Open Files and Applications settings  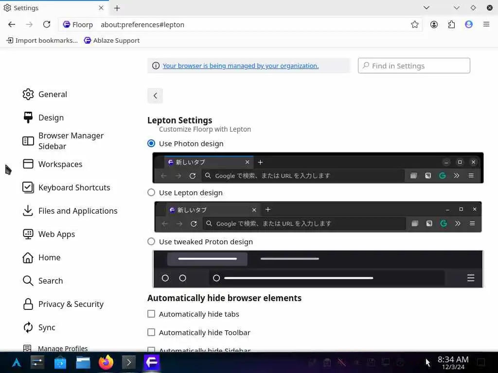click(x=71, y=211)
